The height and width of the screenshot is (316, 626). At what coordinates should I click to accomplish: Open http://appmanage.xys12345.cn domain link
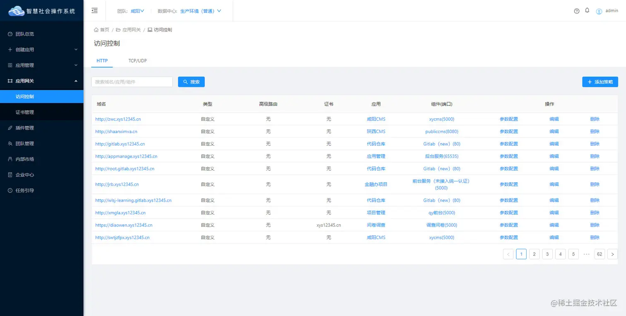(126, 157)
